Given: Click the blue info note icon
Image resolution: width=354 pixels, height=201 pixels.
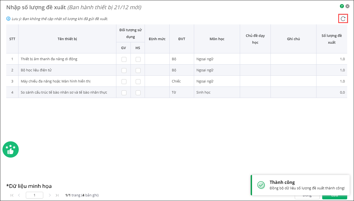Looking at the screenshot, I should click(8, 19).
